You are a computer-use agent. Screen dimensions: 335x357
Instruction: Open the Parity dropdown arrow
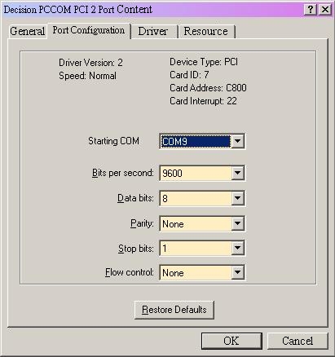pos(237,223)
